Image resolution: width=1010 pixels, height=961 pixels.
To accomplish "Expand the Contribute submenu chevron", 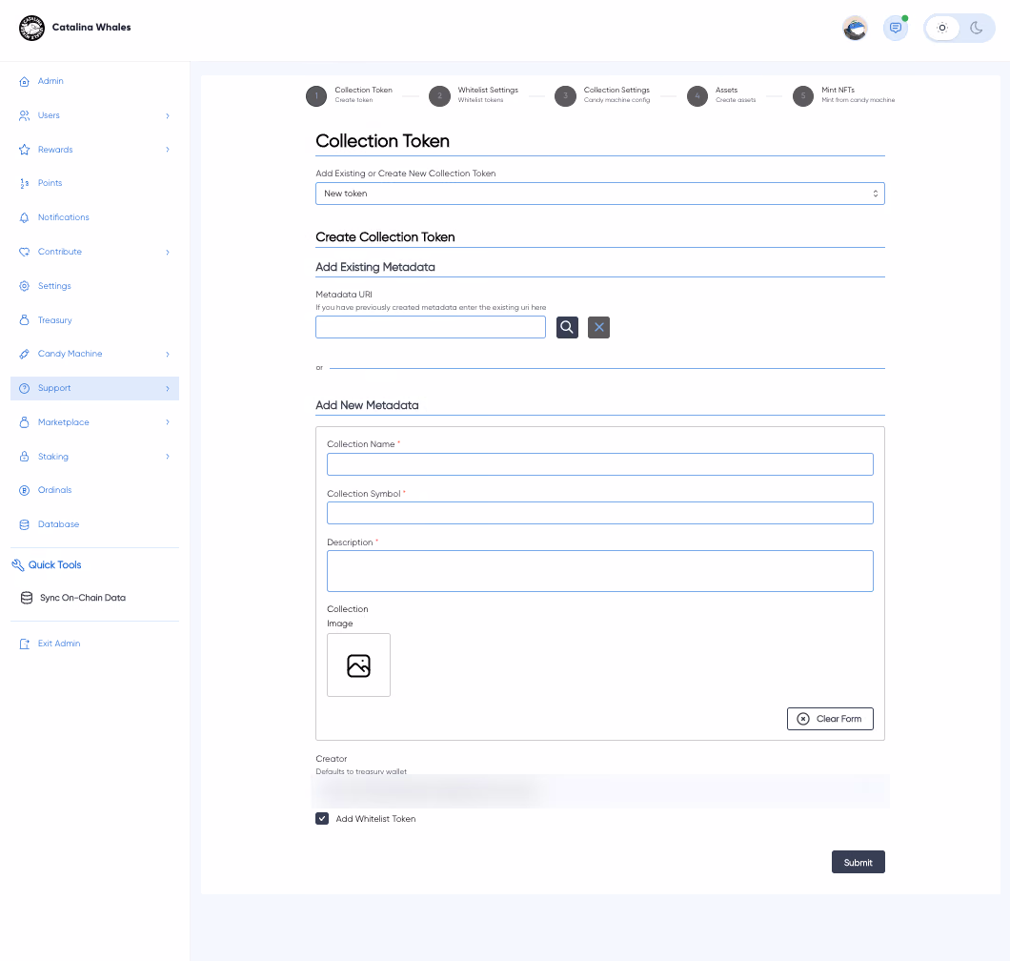I will pyautogui.click(x=168, y=252).
